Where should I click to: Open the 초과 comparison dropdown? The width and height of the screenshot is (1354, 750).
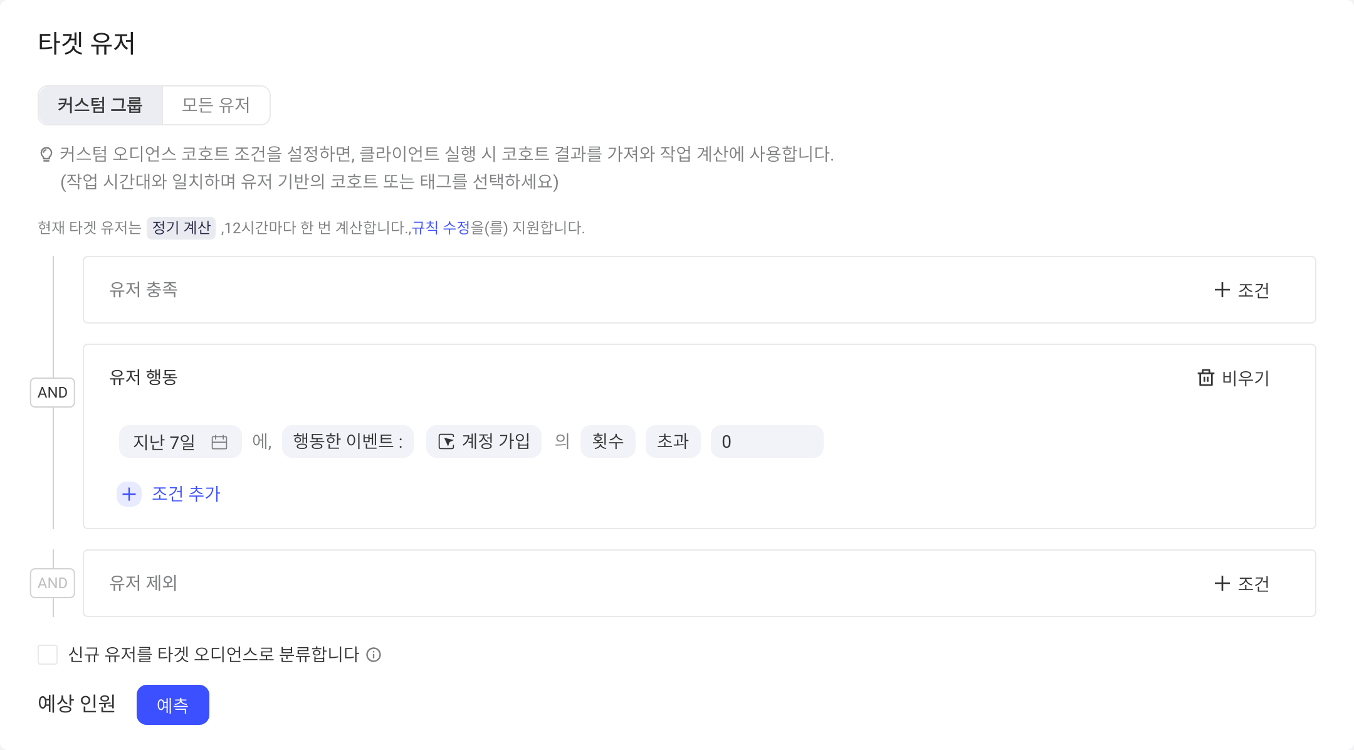pyautogui.click(x=673, y=441)
